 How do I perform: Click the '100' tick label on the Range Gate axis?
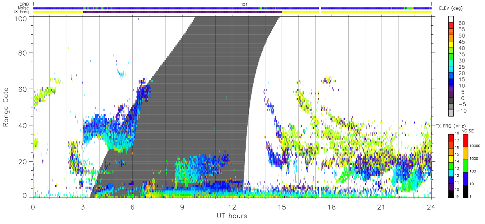click(x=22, y=18)
